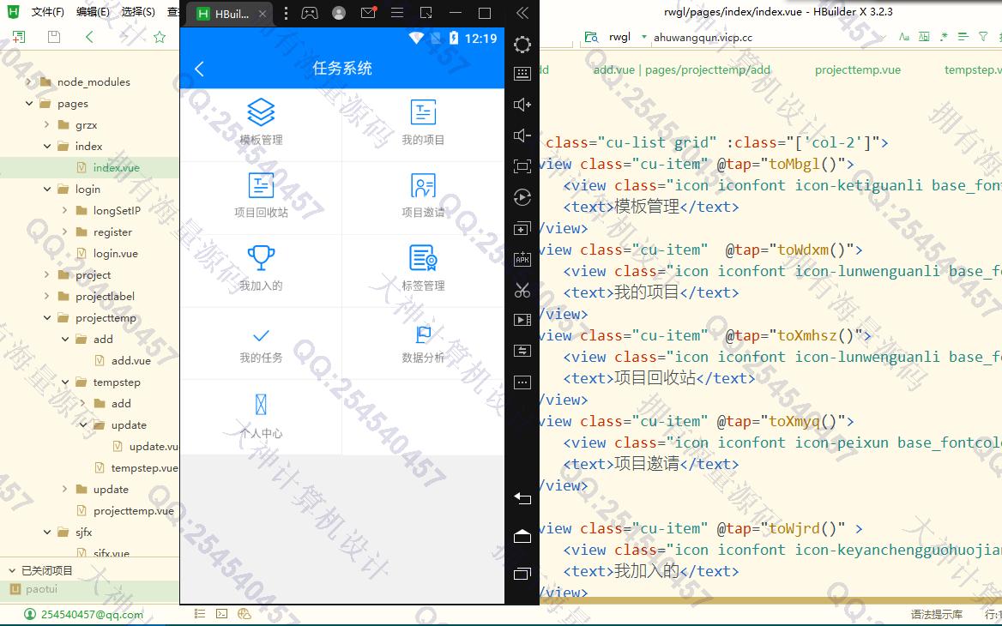Tap the 我加入的 trophy icon

261,258
